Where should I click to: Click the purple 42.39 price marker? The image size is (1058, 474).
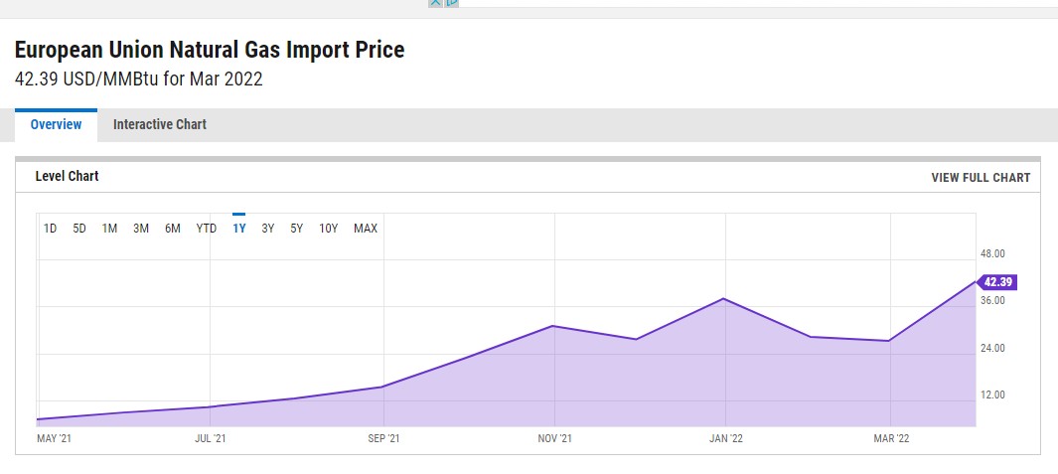point(996,282)
